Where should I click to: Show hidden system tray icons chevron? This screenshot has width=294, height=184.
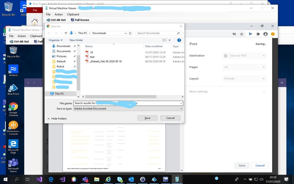pyautogui.click(x=245, y=179)
